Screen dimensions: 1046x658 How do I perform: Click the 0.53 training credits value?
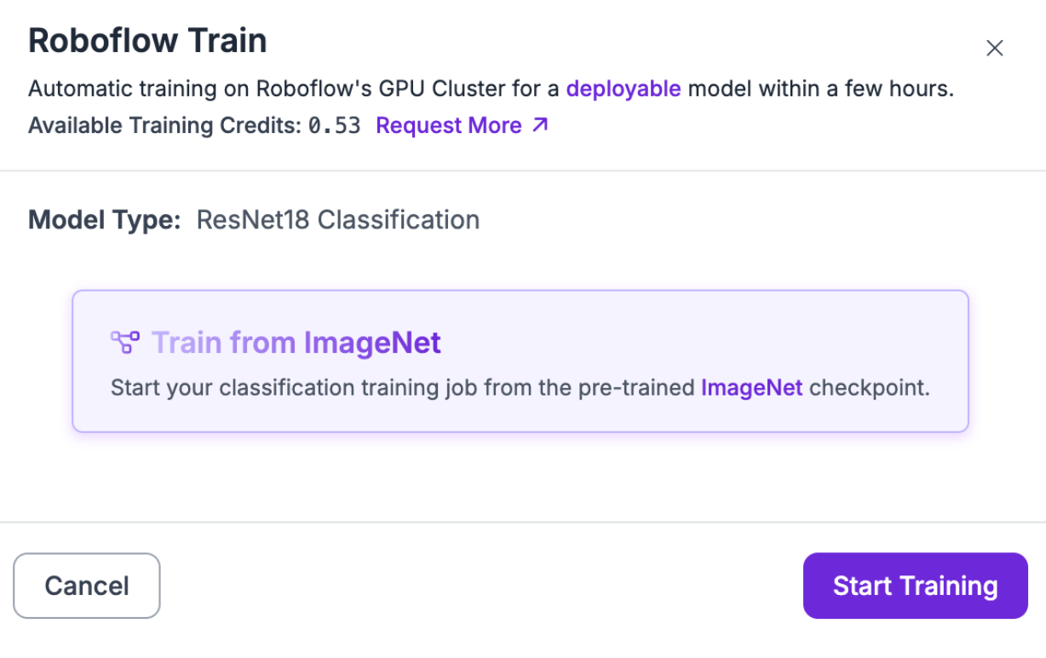(334, 126)
